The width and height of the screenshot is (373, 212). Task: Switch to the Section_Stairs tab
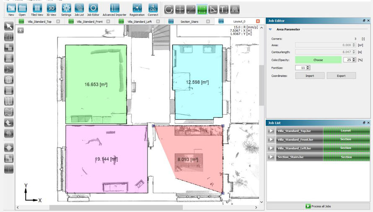[x=189, y=21]
